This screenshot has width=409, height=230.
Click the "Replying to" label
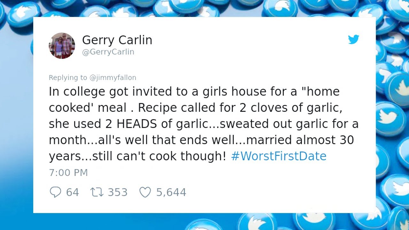coord(68,78)
